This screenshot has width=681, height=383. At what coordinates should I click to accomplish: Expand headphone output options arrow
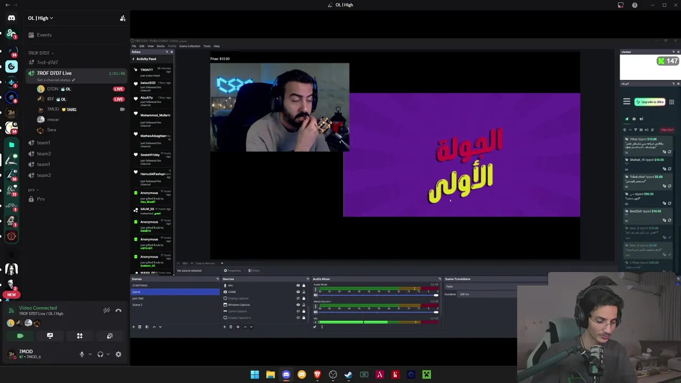(x=108, y=354)
